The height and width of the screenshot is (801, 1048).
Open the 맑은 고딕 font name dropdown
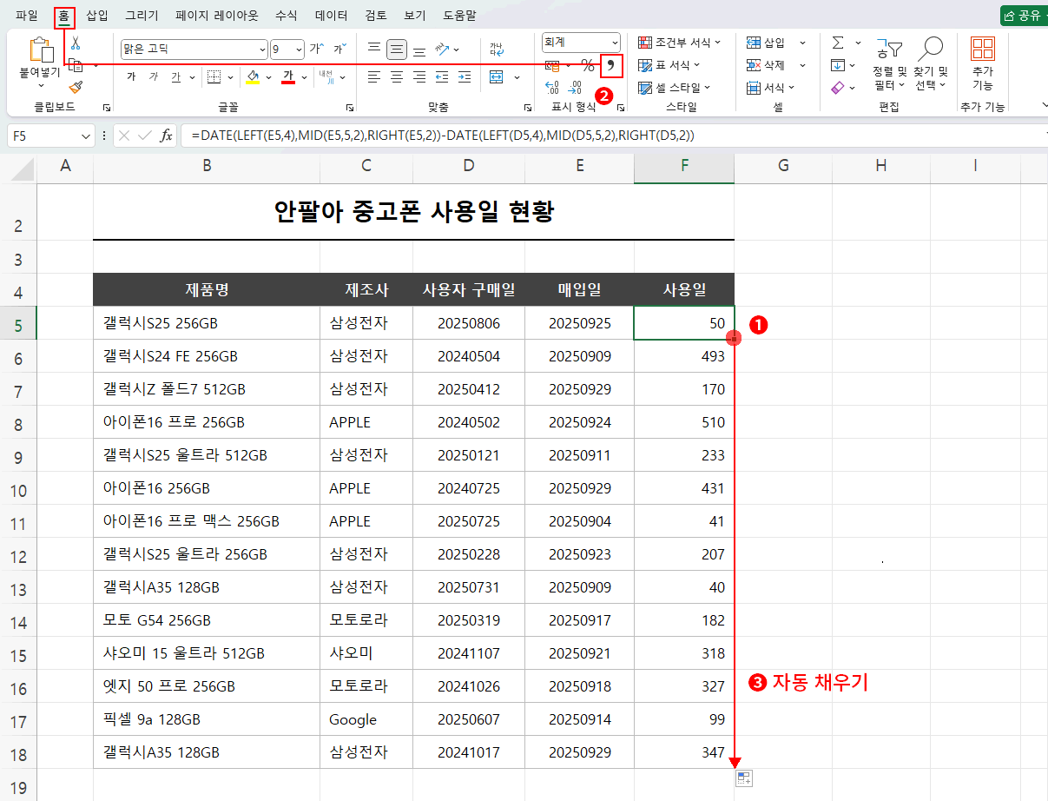click(262, 50)
